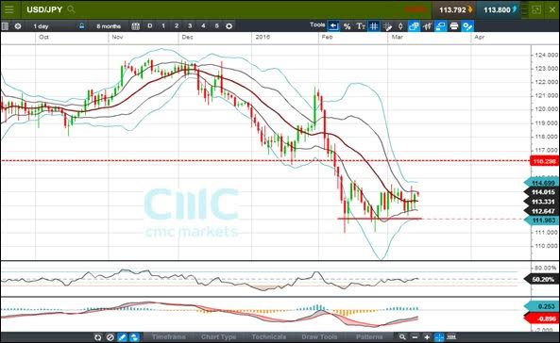
Task: Click the refresh chart icon in bottom bar
Action: coord(98,337)
